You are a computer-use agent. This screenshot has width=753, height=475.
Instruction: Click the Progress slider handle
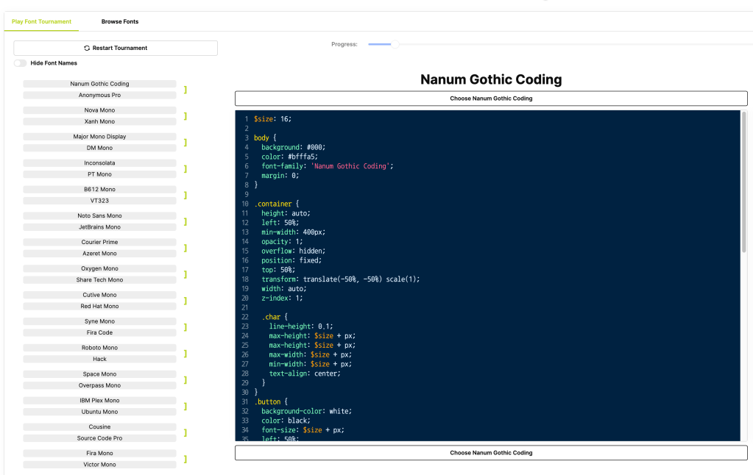[x=395, y=44]
